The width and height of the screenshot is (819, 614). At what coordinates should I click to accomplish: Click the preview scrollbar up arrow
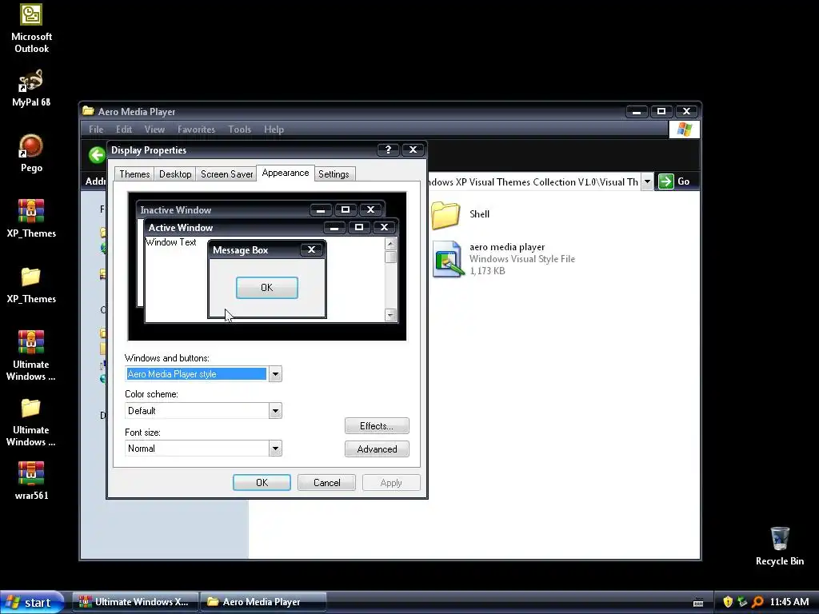coord(390,244)
